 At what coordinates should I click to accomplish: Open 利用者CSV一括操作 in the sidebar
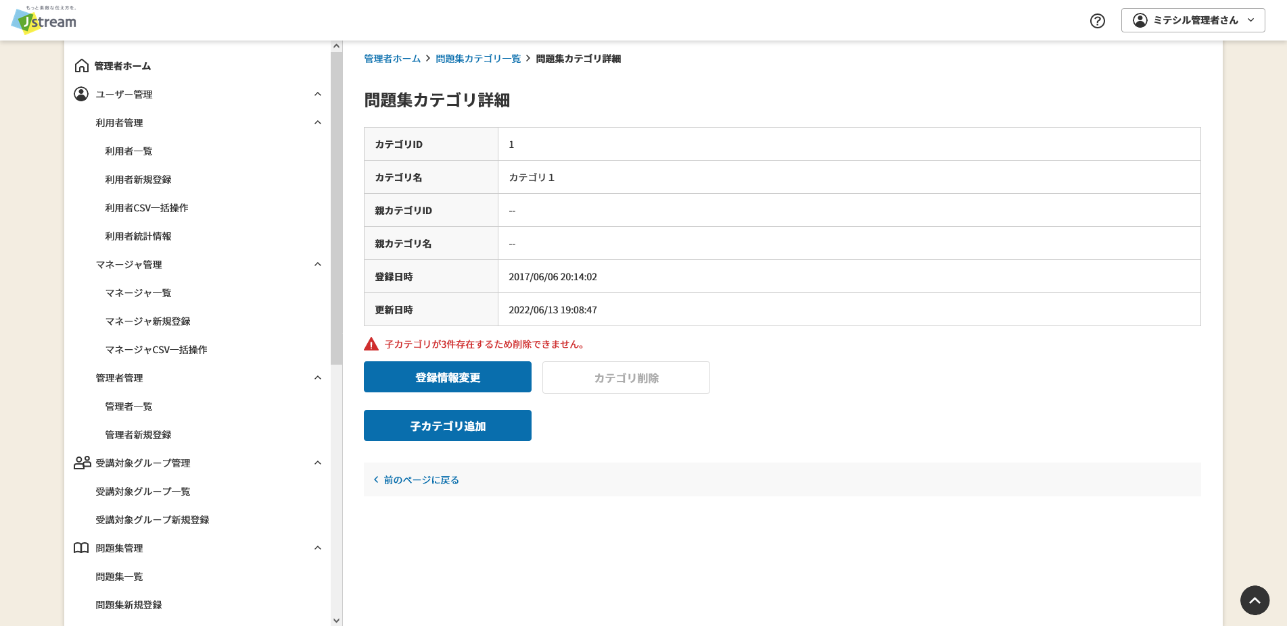click(147, 208)
